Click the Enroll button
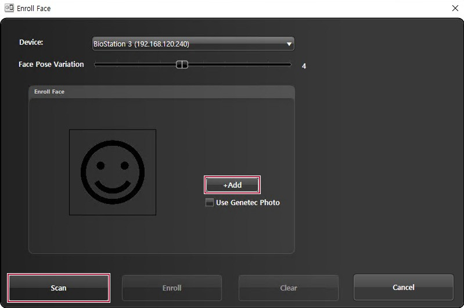The height and width of the screenshot is (308, 464). [x=172, y=288]
